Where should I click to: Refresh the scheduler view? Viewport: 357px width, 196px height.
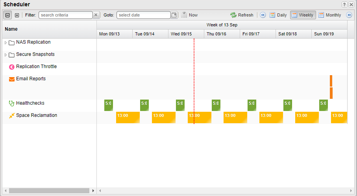(x=242, y=15)
